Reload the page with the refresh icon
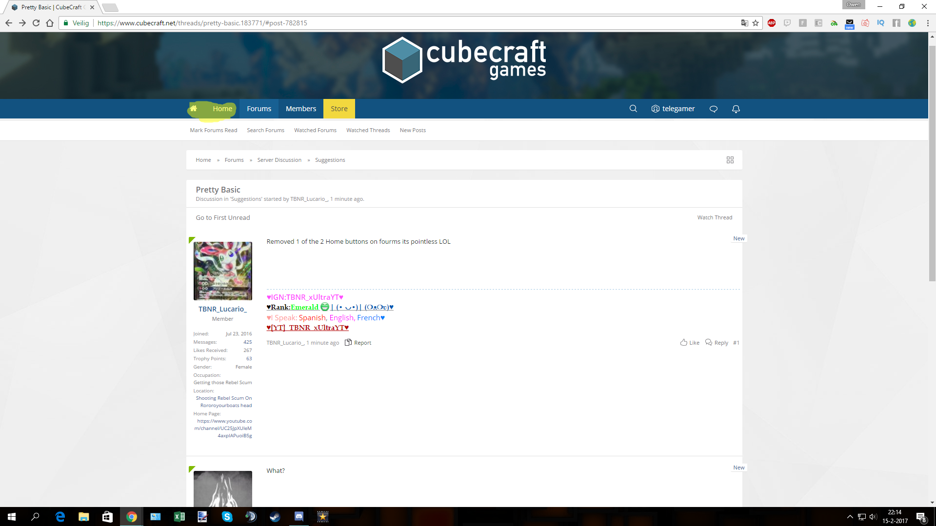Screen dimensions: 936x526 (36, 23)
